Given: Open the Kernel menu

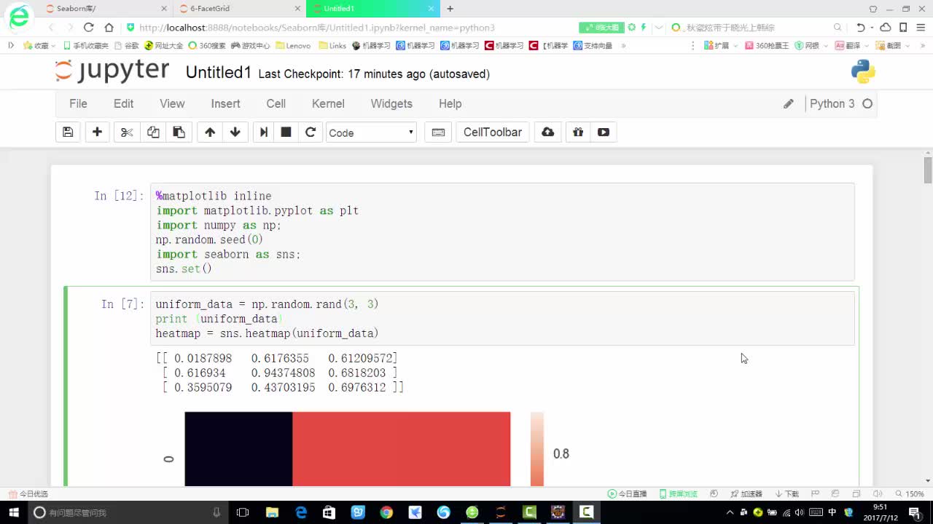Looking at the screenshot, I should click(x=328, y=104).
